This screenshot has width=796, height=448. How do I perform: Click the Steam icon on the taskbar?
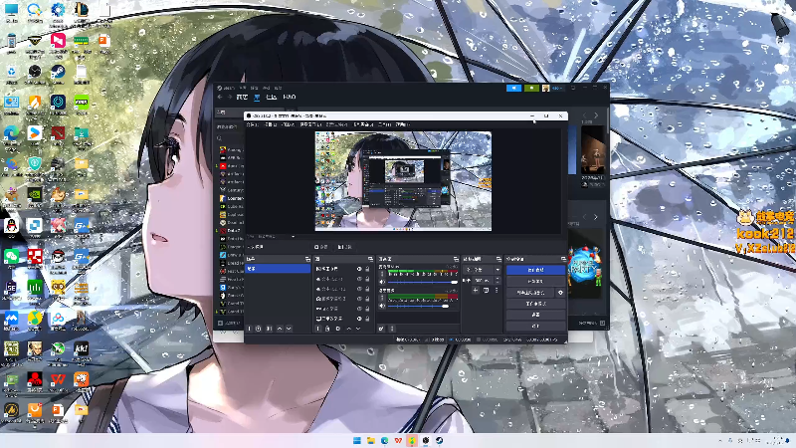[x=439, y=440]
